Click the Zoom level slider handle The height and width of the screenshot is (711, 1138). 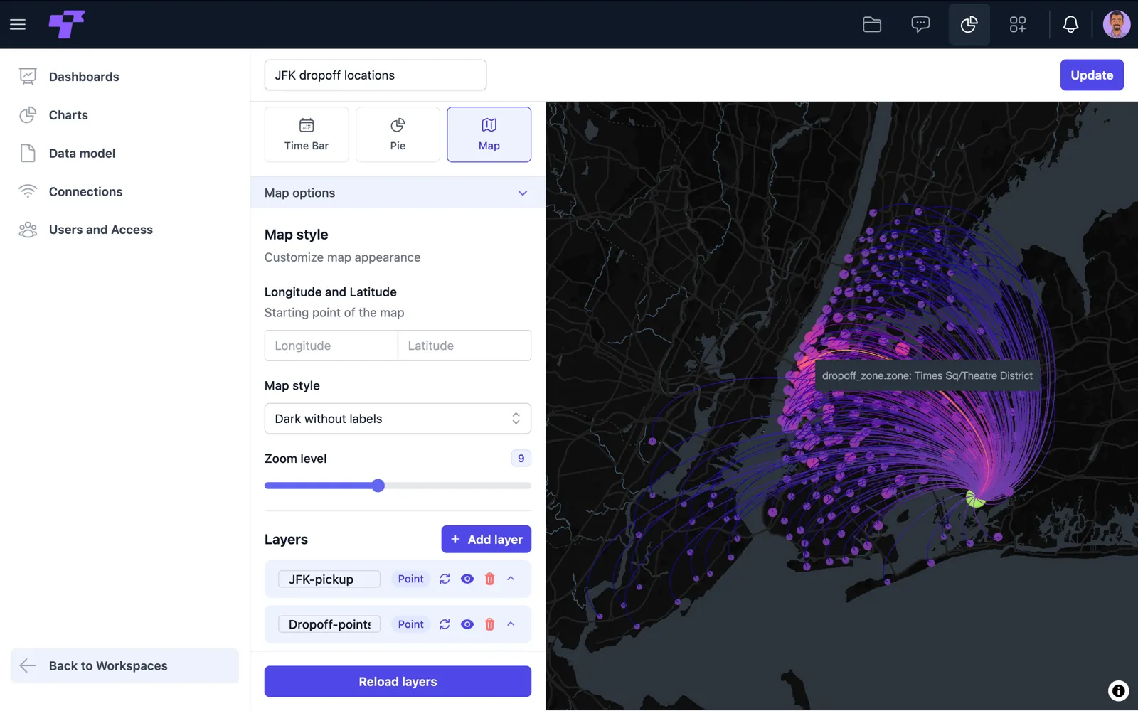(x=378, y=486)
